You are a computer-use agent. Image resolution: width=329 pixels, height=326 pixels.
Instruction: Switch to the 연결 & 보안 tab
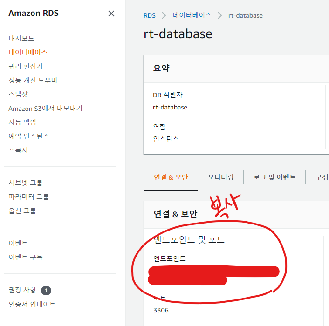click(171, 177)
